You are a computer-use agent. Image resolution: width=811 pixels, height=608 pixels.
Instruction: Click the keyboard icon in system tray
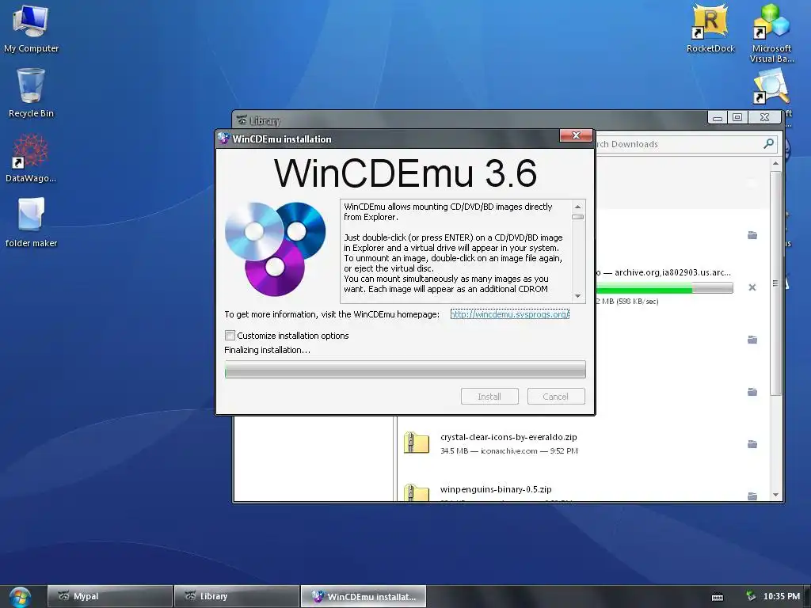718,597
